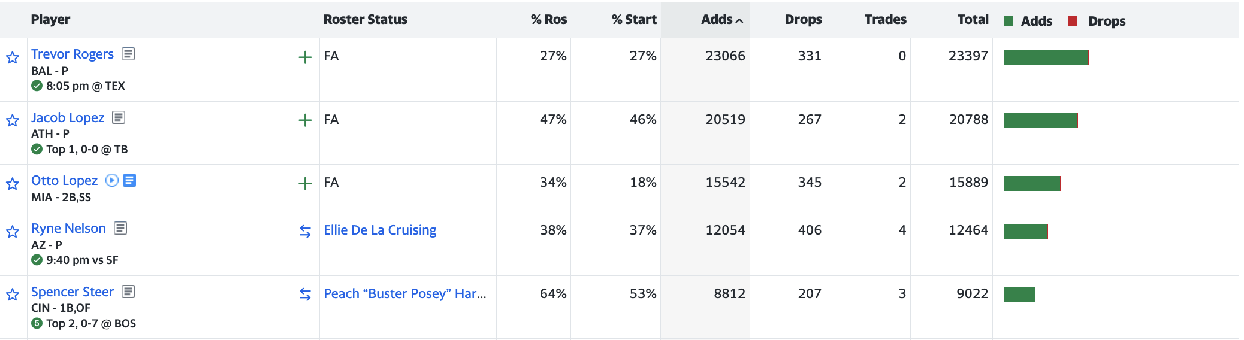Open Ellie De La Cruising team link

pos(380,230)
